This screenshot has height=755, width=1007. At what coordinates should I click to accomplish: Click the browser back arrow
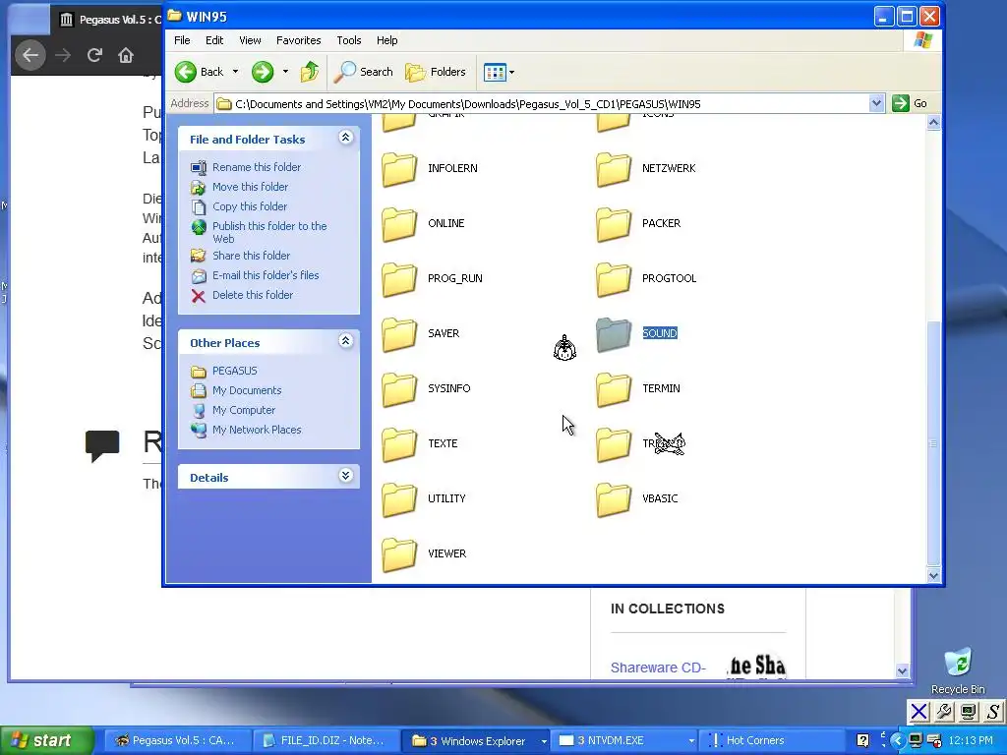(30, 55)
